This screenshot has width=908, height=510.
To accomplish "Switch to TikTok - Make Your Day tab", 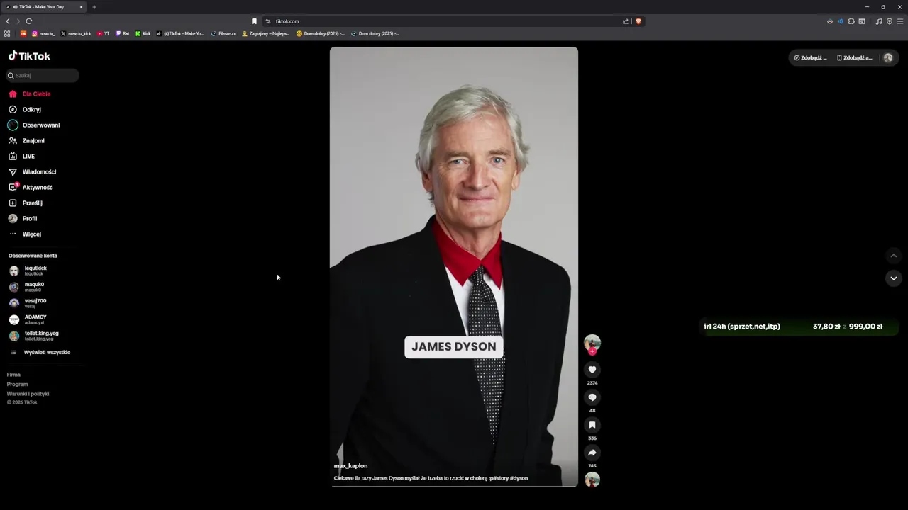I will pos(43,7).
